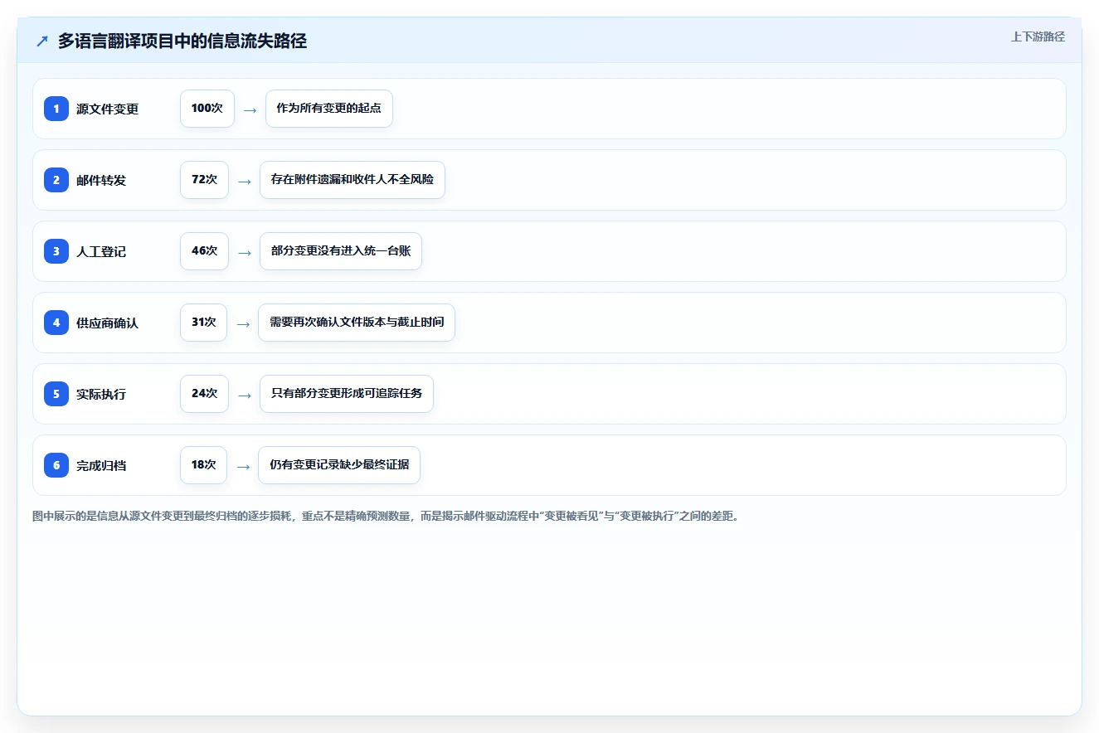Click the 18次 count chip
Image resolution: width=1099 pixels, height=733 pixels.
click(x=203, y=465)
